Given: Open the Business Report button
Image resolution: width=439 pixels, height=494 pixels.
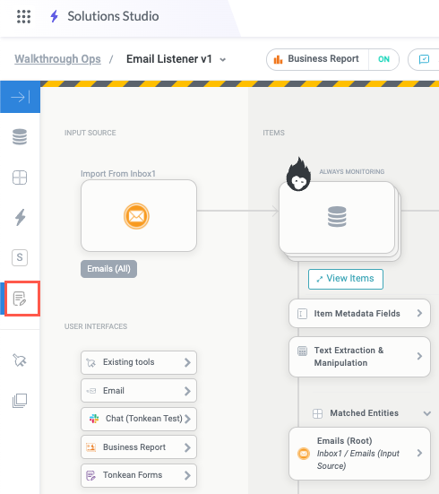Looking at the screenshot, I should coord(317,59).
